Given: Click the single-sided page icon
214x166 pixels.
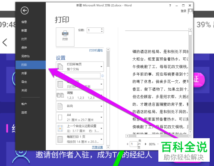Looking at the screenshot, I should tap(60, 84).
